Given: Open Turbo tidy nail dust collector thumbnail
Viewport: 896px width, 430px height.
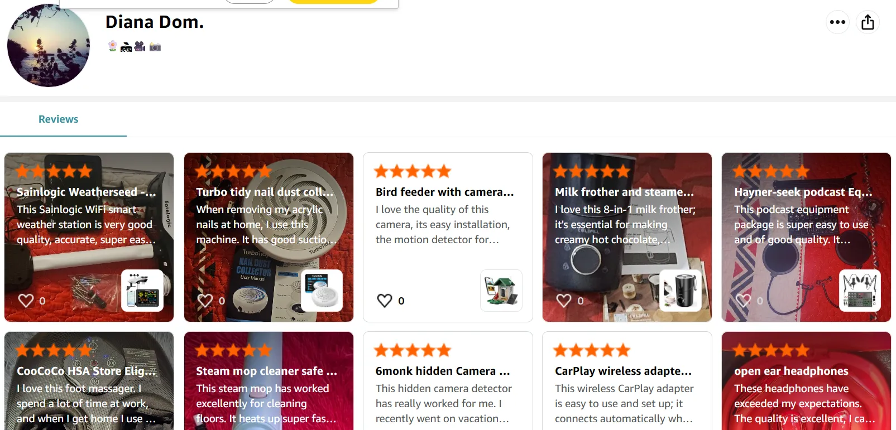Looking at the screenshot, I should pyautogui.click(x=322, y=291).
